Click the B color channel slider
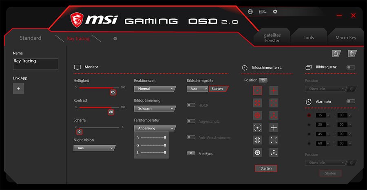This screenshot has width=367, height=190. 153,153
